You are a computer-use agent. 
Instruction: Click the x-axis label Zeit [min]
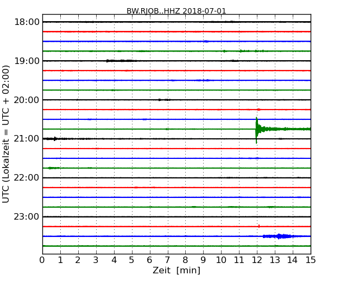click(177, 270)
